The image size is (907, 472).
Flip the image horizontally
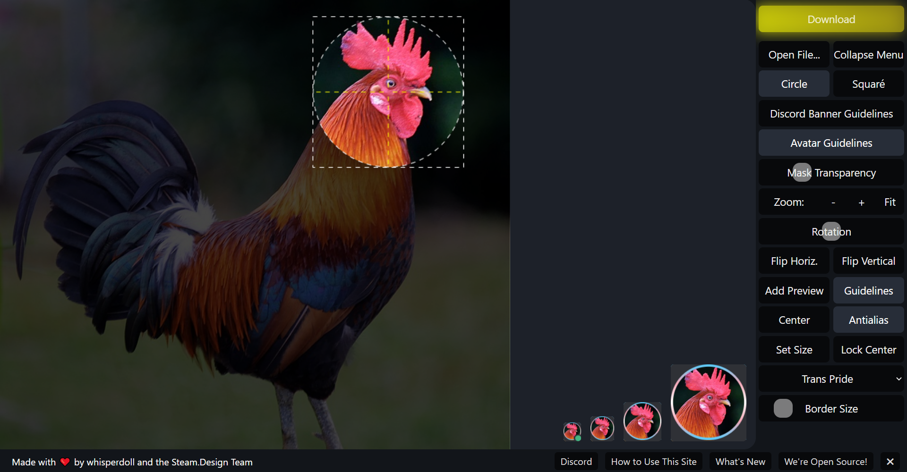794,261
